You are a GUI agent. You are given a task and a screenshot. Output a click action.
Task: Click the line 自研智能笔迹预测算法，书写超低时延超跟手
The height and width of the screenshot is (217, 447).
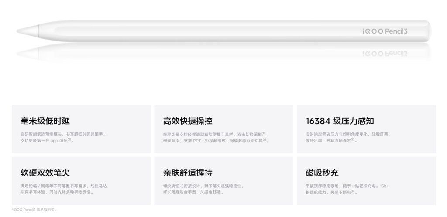[x=63, y=134]
